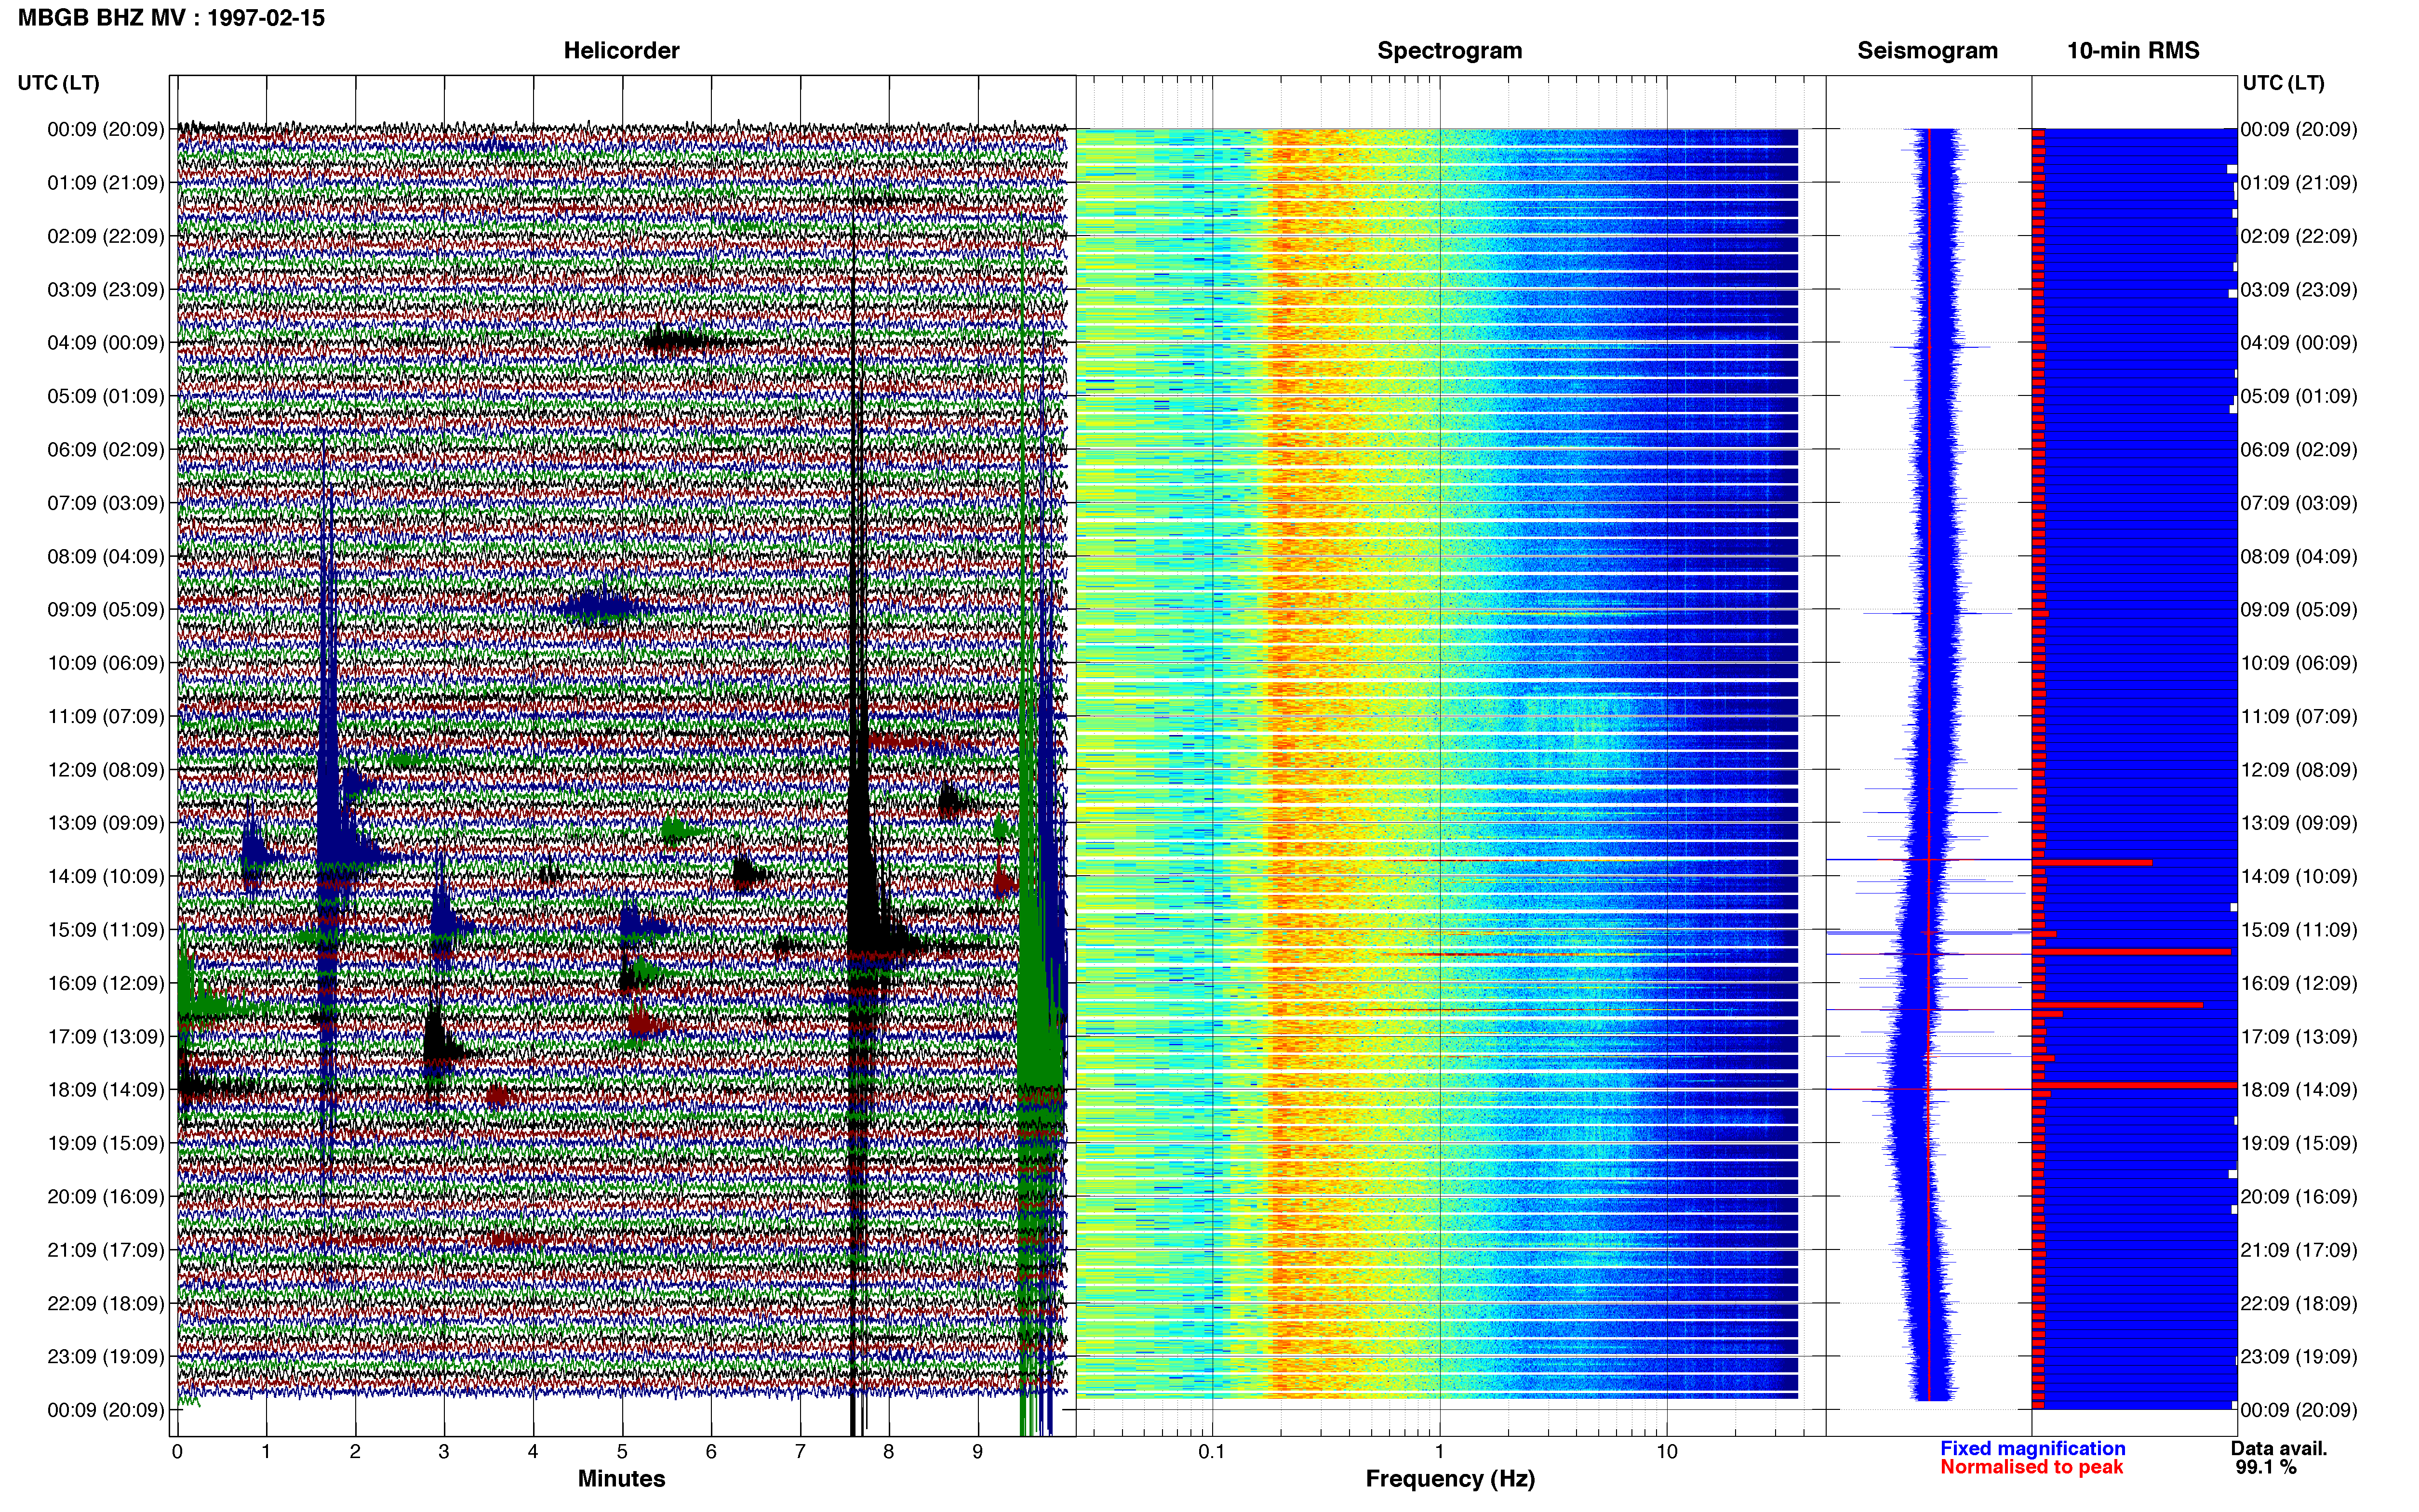Screen dimensions: 2419x1512
Task: Click left time label '14:09 (10:09)'
Action: coord(106,877)
